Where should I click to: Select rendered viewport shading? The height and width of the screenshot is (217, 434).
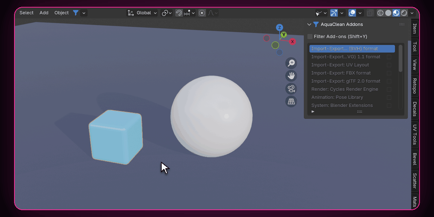point(404,13)
